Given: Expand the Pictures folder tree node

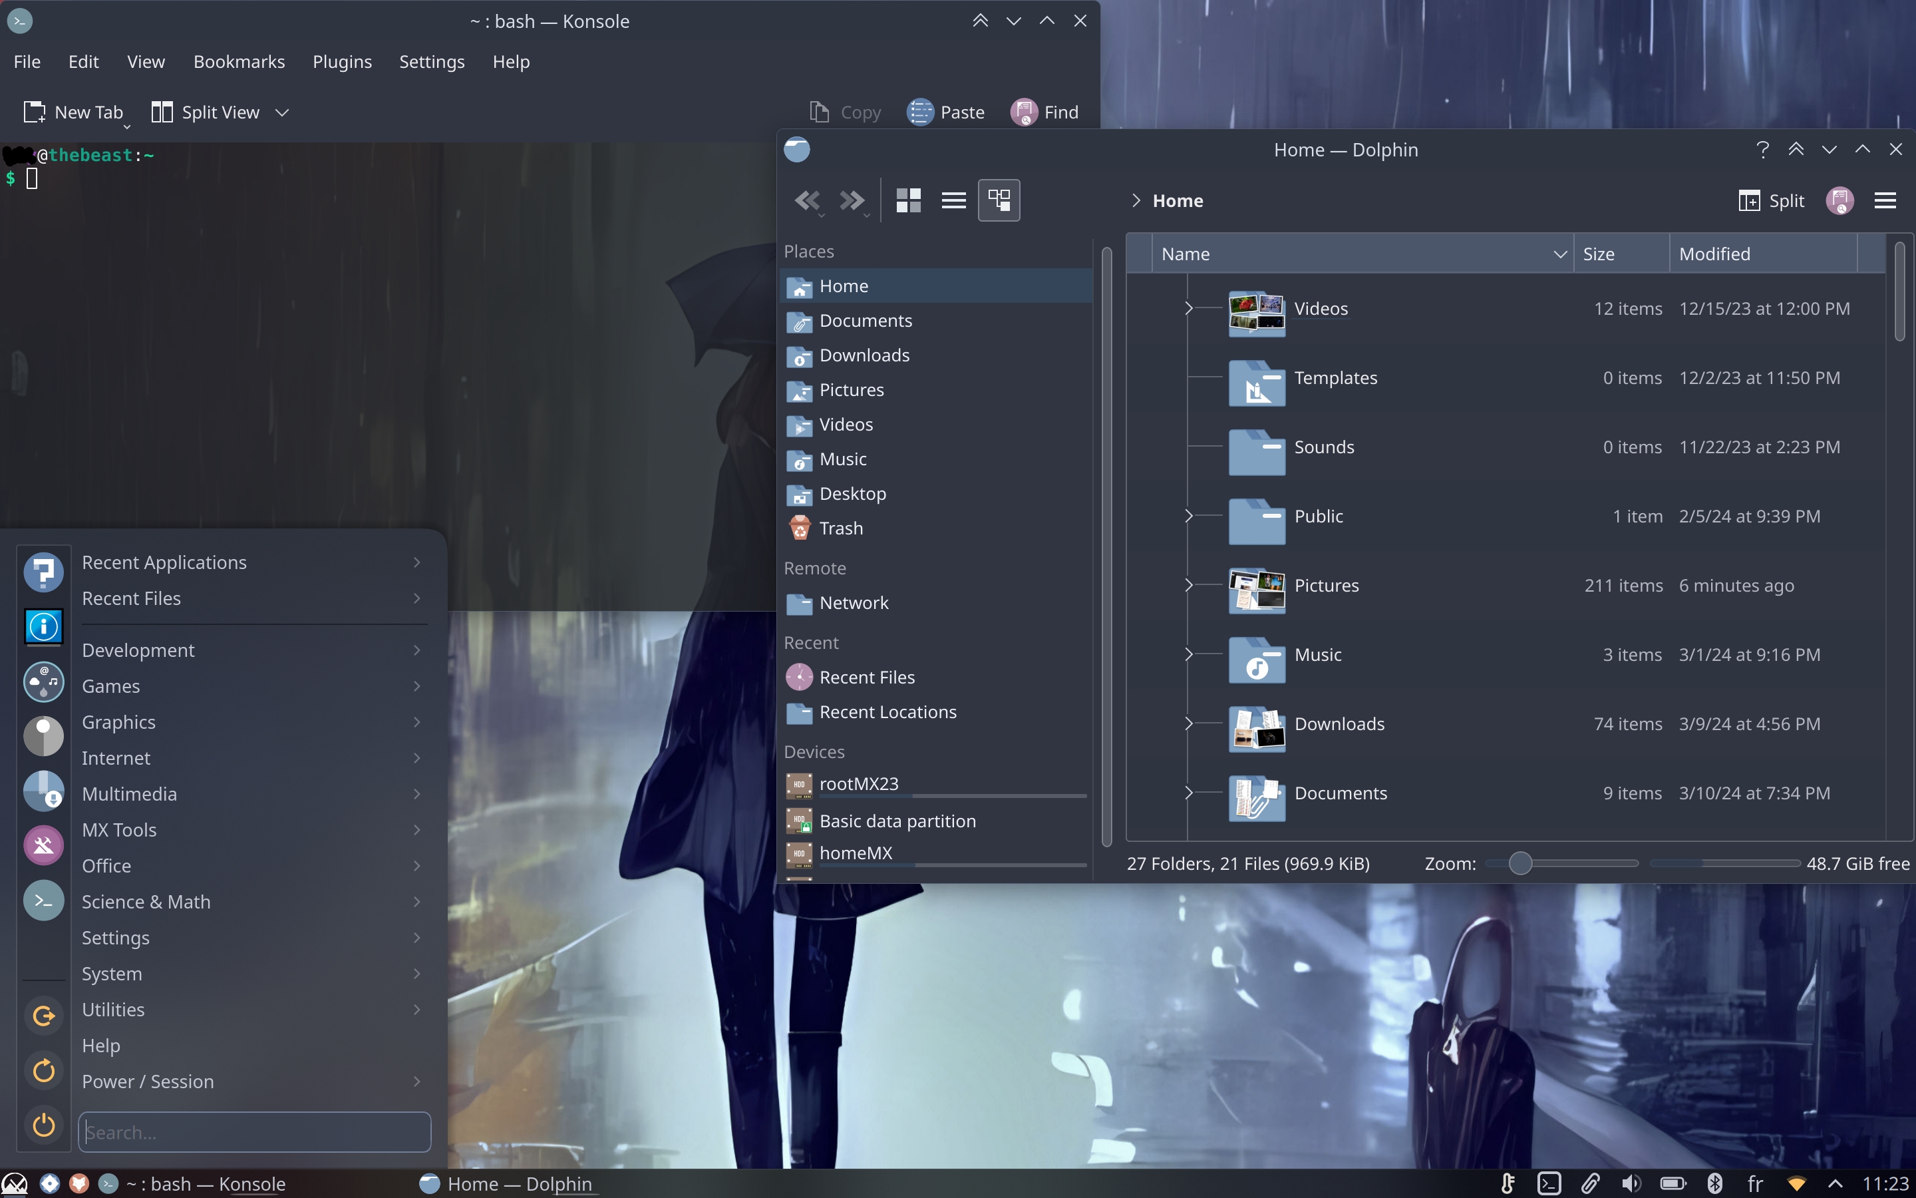Looking at the screenshot, I should pyautogui.click(x=1188, y=586).
